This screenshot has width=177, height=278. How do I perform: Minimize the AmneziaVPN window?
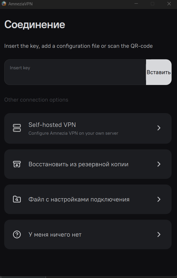coord(136,4)
